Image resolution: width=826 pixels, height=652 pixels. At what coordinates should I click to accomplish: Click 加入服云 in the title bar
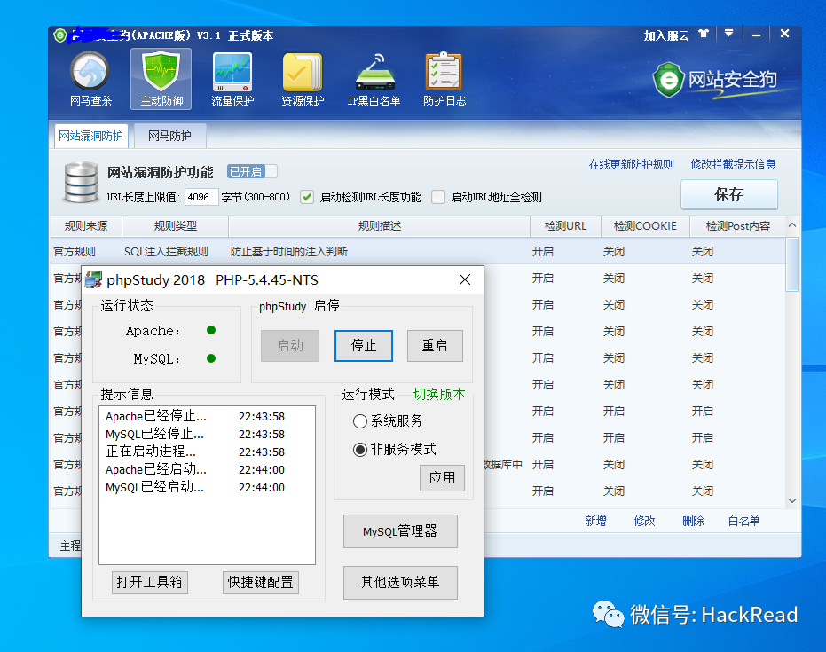pyautogui.click(x=666, y=35)
